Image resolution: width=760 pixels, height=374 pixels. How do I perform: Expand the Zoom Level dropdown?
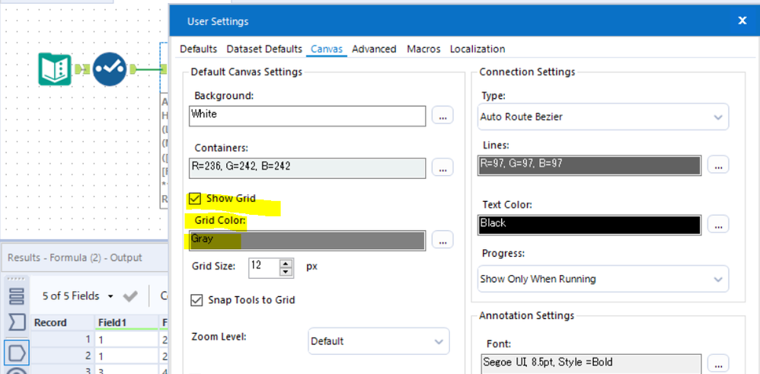[x=378, y=341]
